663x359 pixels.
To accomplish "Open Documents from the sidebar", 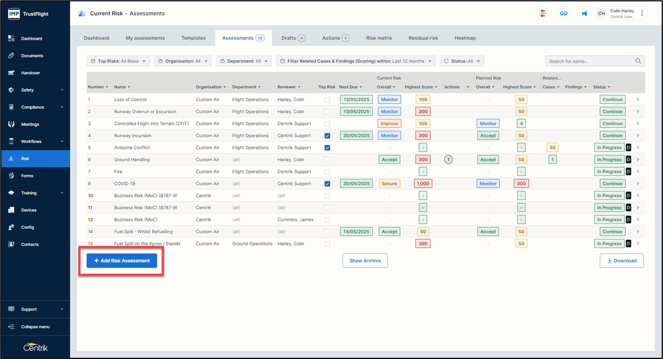I will [32, 56].
